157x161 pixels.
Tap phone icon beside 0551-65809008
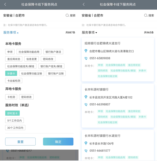pyautogui.click(x=86, y=58)
